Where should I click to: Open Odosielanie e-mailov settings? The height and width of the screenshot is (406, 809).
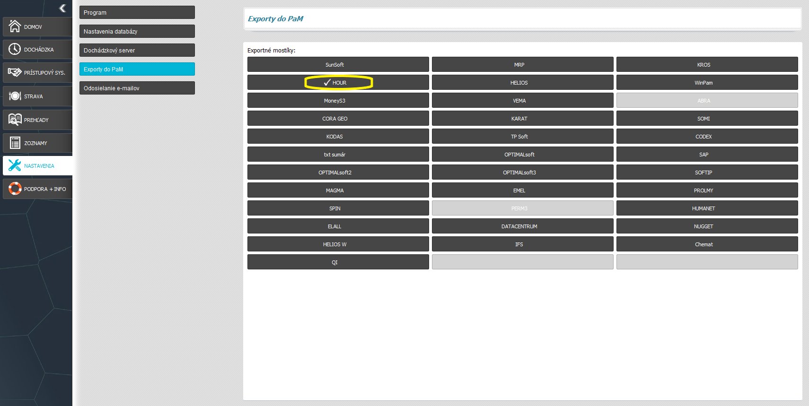coord(137,88)
